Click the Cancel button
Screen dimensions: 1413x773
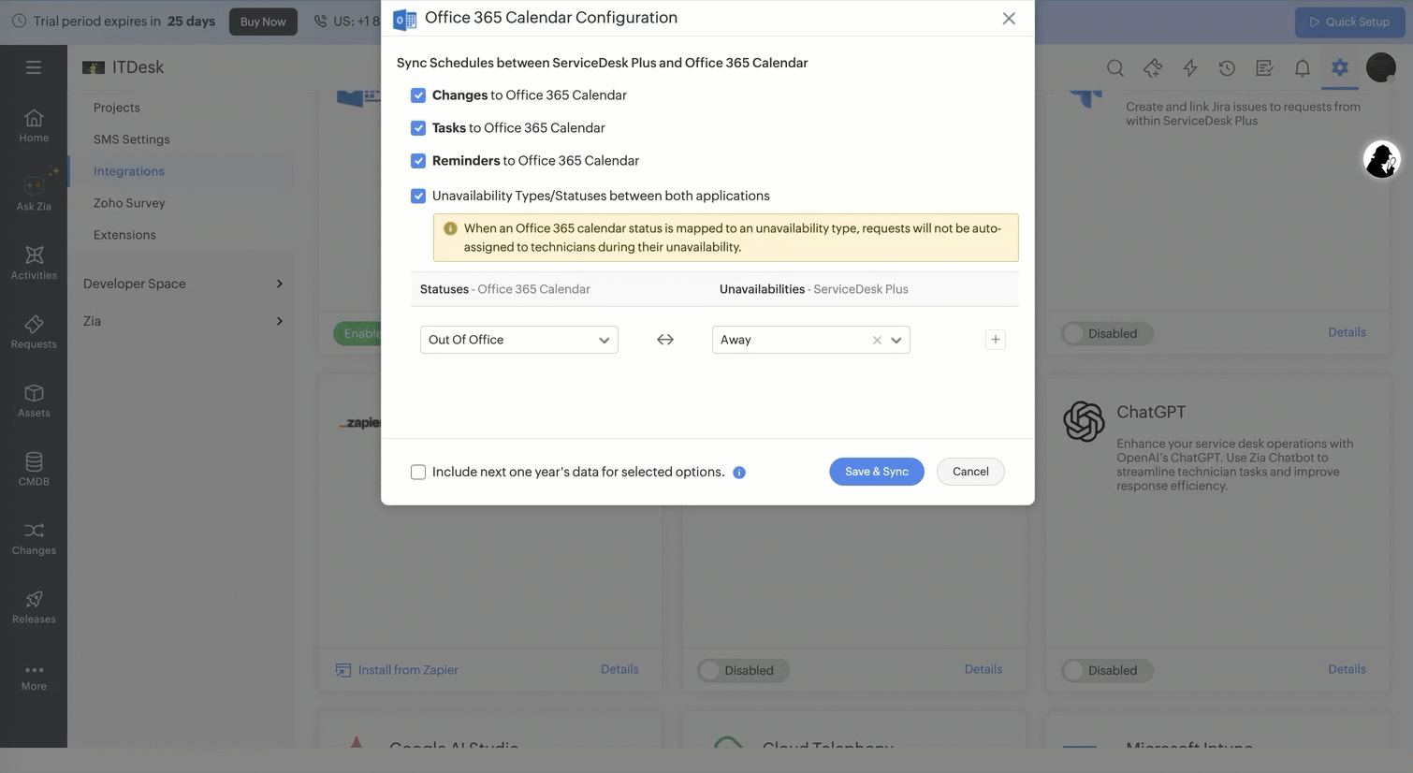(970, 472)
